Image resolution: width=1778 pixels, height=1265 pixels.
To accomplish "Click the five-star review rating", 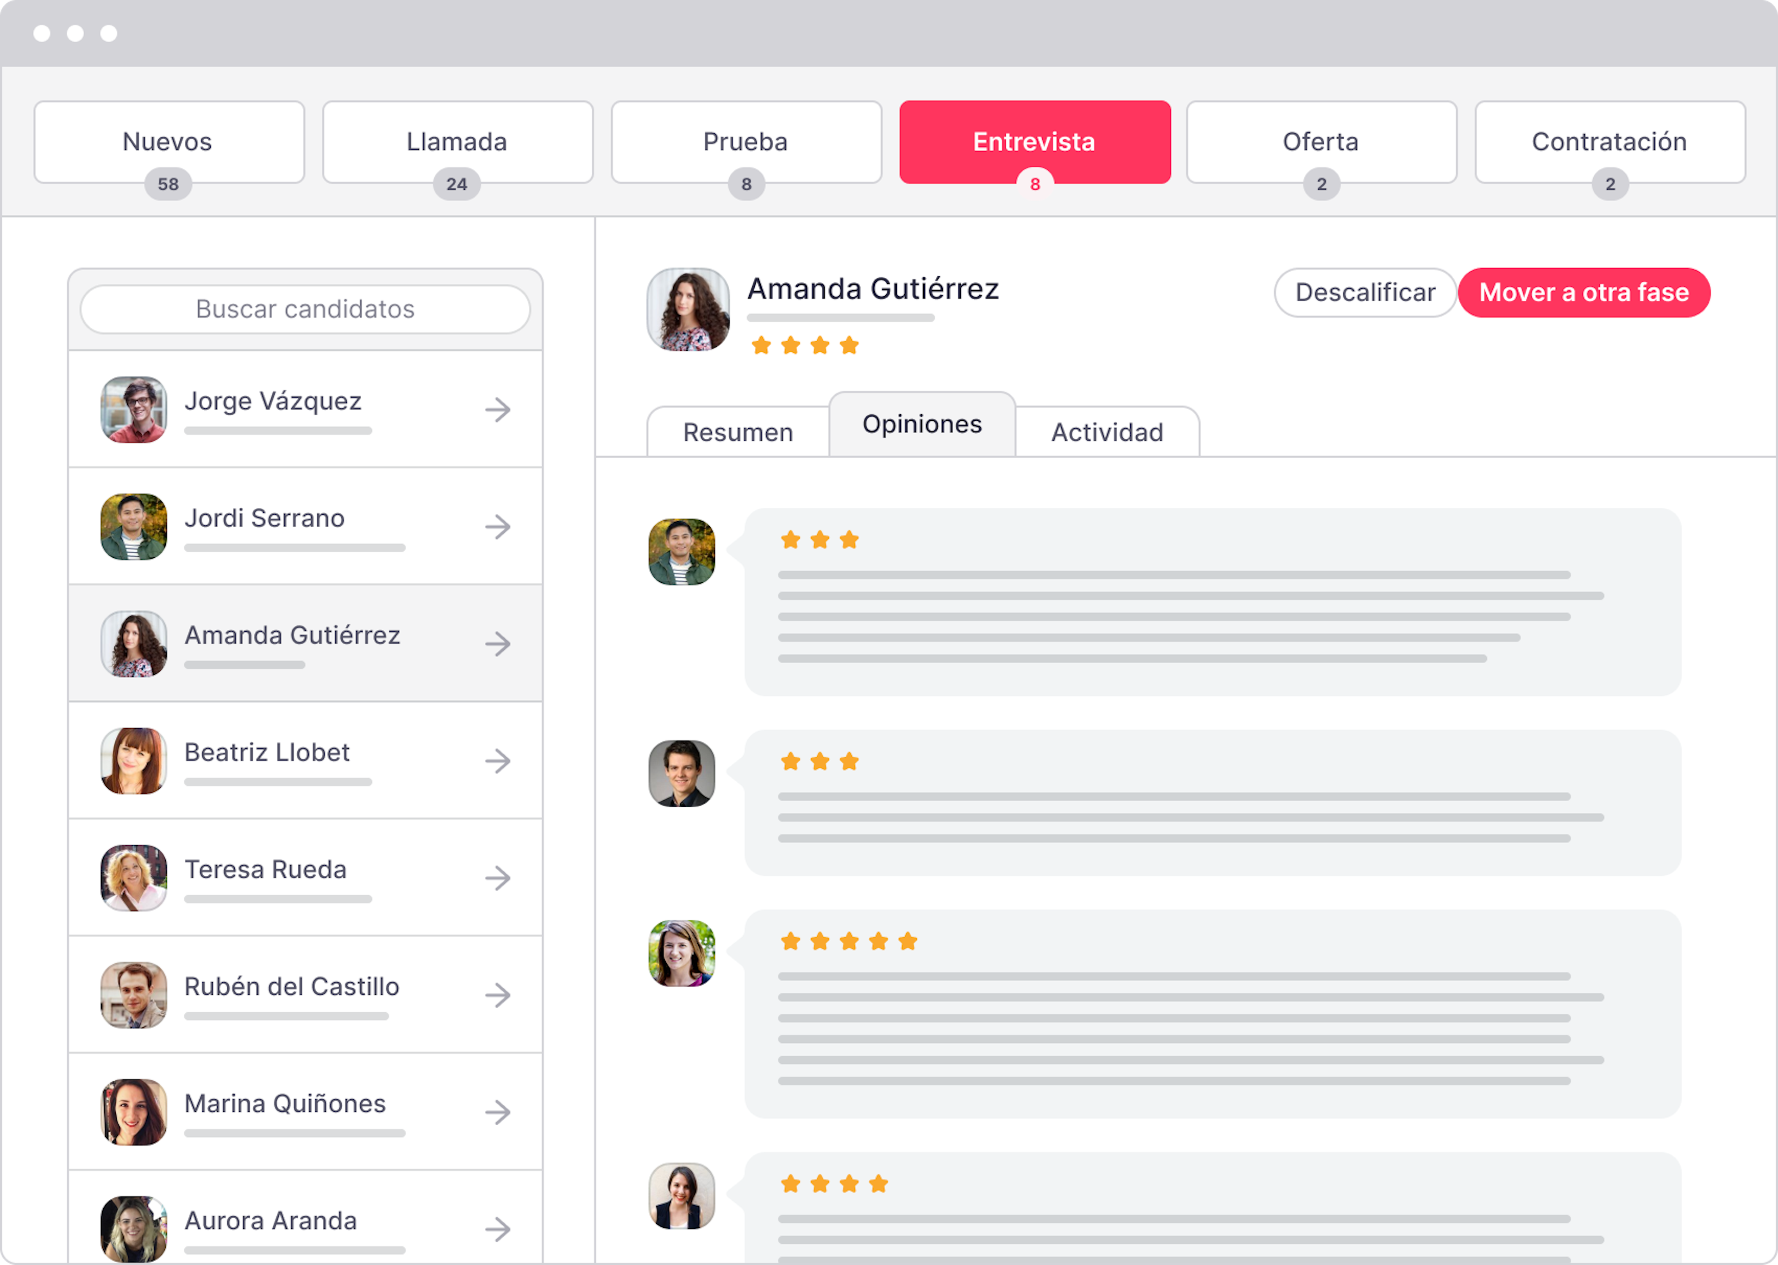I will pyautogui.click(x=848, y=941).
